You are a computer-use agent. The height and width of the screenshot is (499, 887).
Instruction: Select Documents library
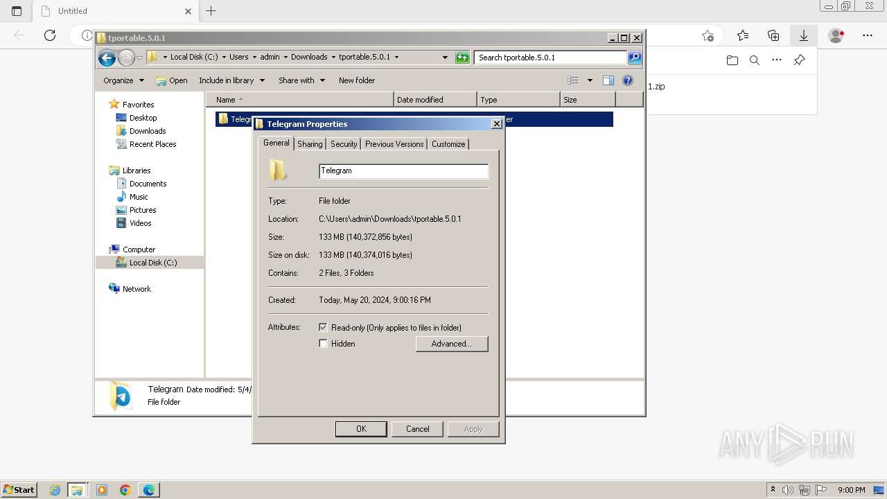[148, 184]
